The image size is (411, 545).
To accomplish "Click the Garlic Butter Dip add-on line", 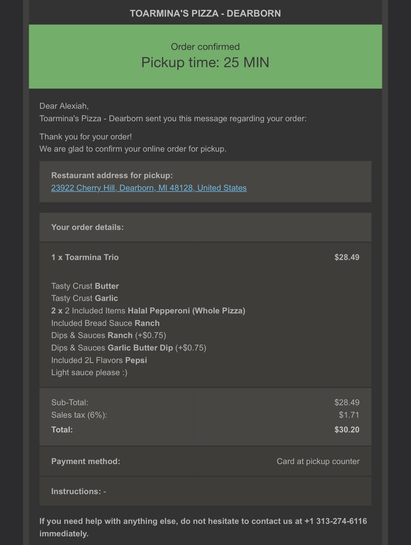I will click(129, 348).
